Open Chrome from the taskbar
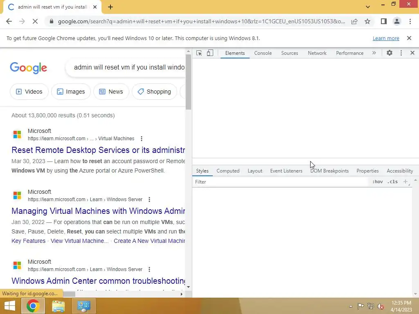 33,306
